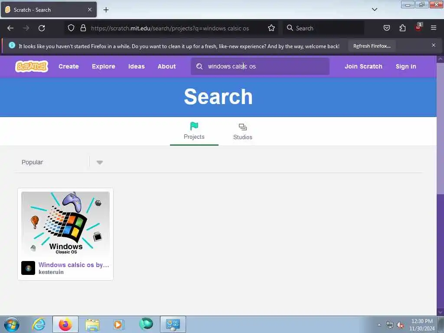This screenshot has width=444, height=333.
Task: Click the Scratch logo
Action: coord(32,66)
